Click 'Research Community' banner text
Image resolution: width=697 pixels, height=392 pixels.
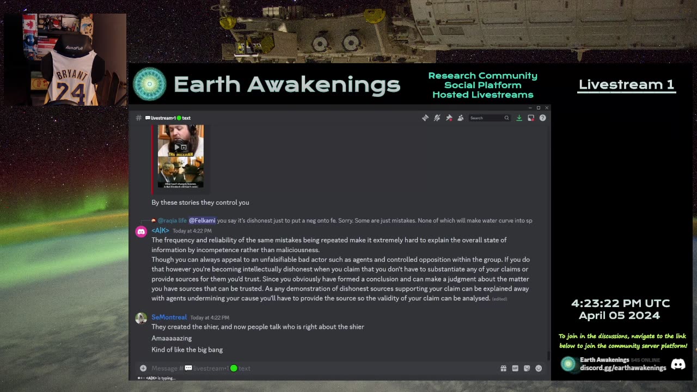click(482, 76)
